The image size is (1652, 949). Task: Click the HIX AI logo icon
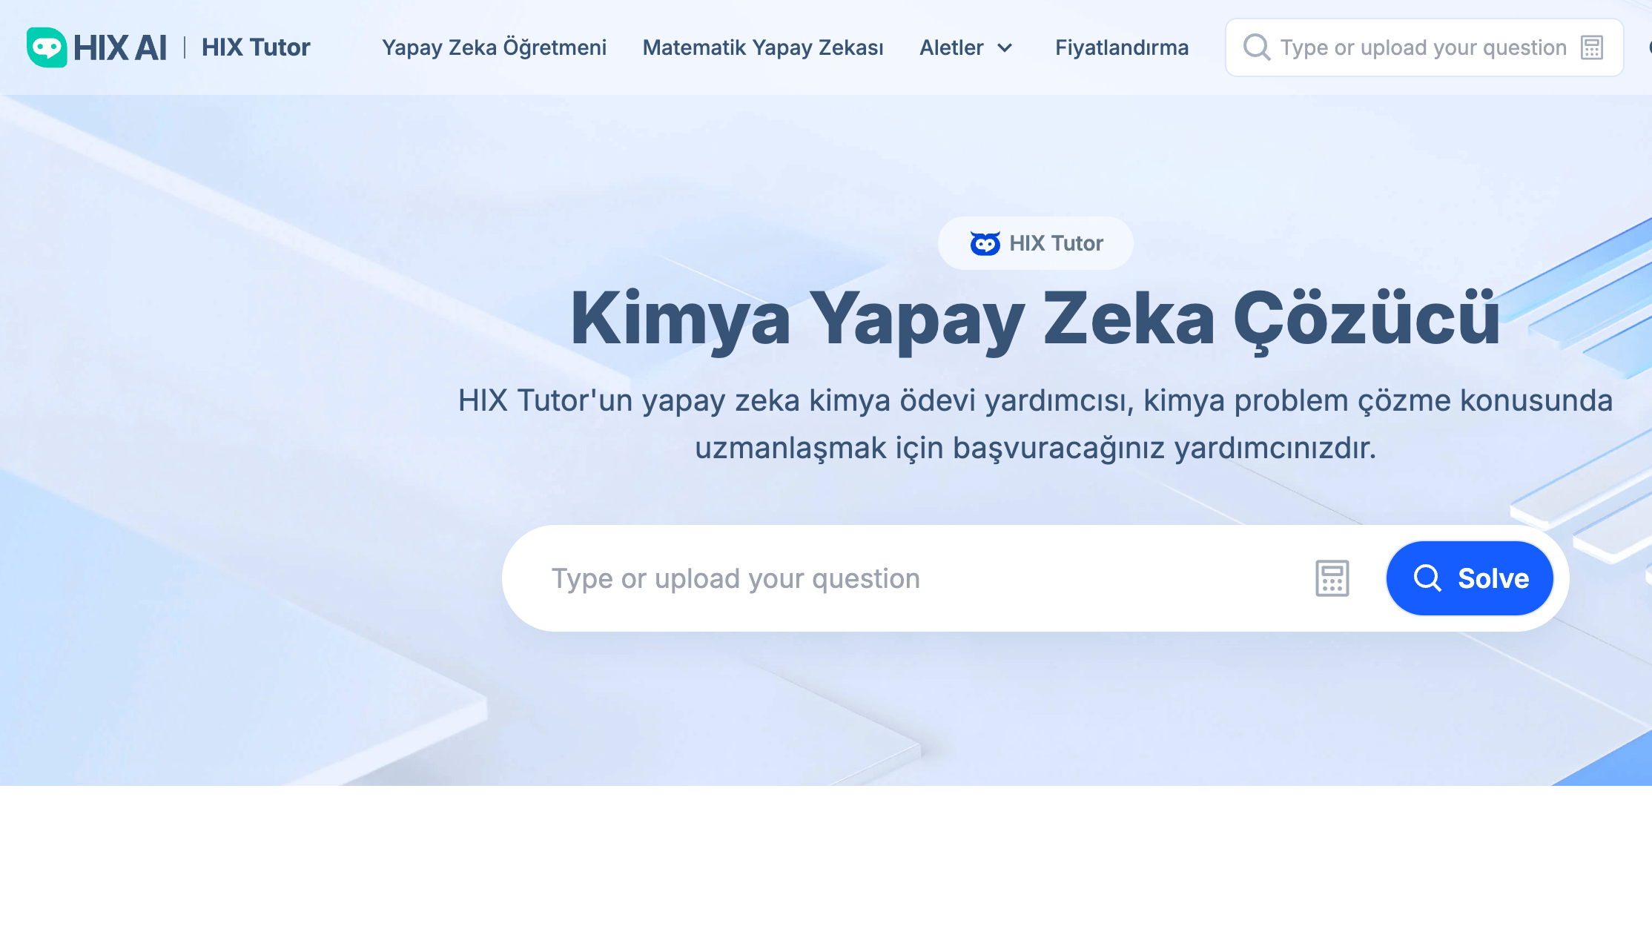[x=47, y=47]
